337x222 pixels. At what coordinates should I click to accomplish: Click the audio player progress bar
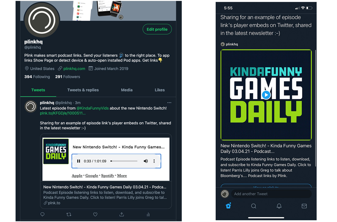click(x=124, y=161)
